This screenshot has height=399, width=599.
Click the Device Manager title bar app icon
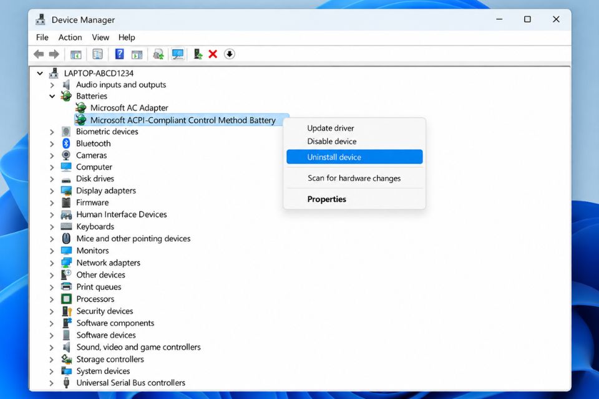tap(41, 19)
